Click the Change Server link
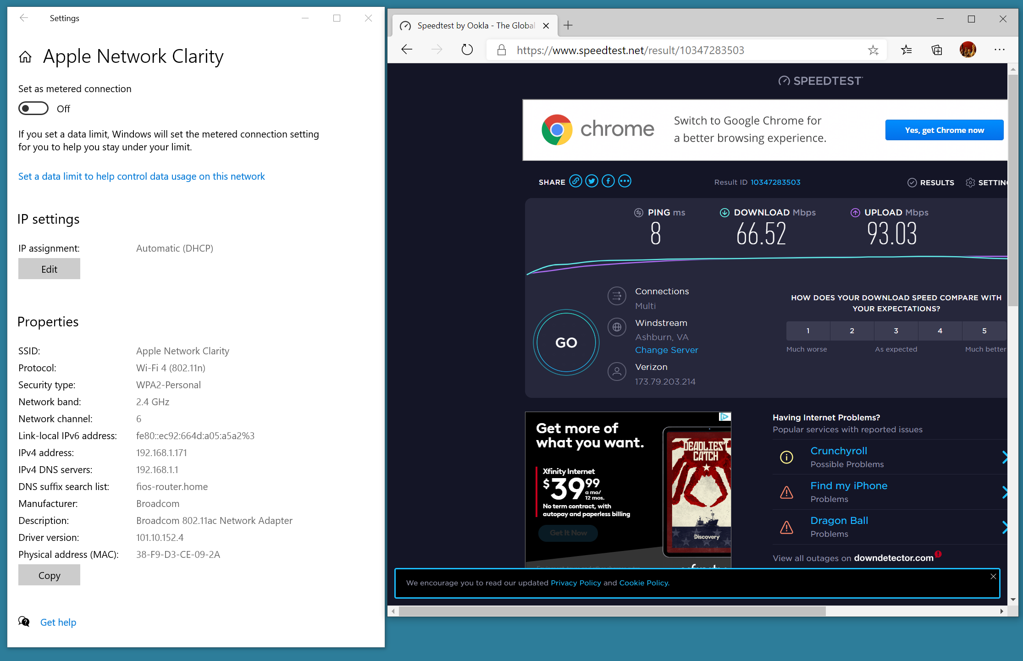 click(x=666, y=350)
